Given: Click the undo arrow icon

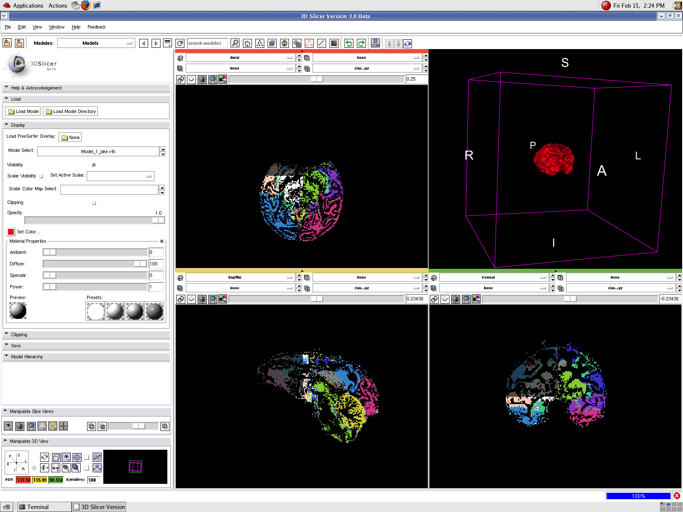Looking at the screenshot, I should (349, 43).
